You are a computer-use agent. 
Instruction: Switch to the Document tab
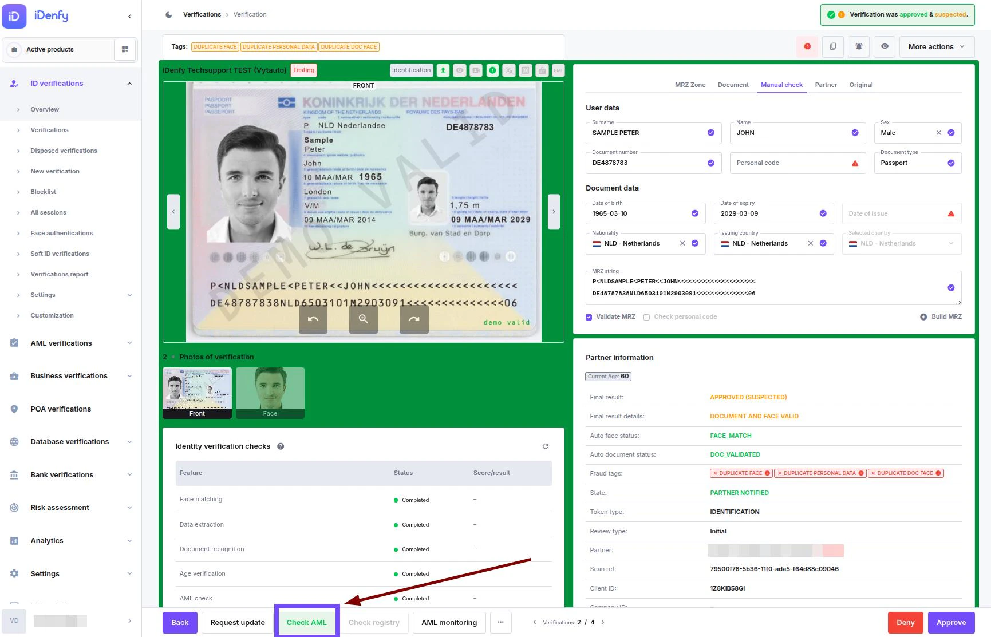click(x=733, y=85)
